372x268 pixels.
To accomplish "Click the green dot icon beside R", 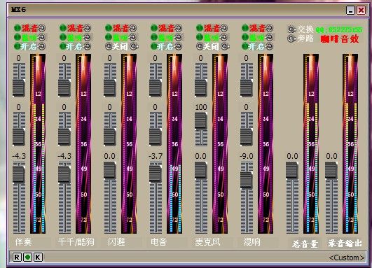I will (x=28, y=257).
